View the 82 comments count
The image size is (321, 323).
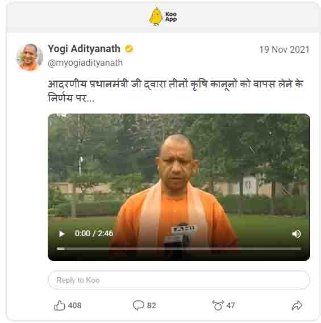coord(152,305)
